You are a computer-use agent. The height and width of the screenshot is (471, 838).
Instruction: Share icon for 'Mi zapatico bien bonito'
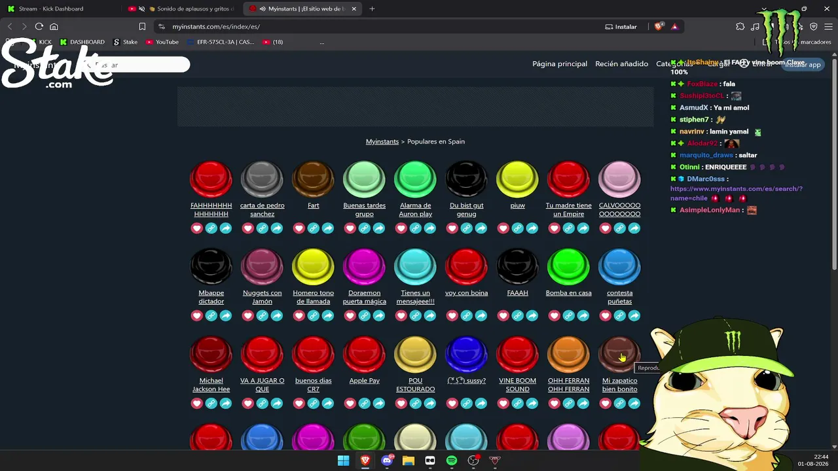634,404
